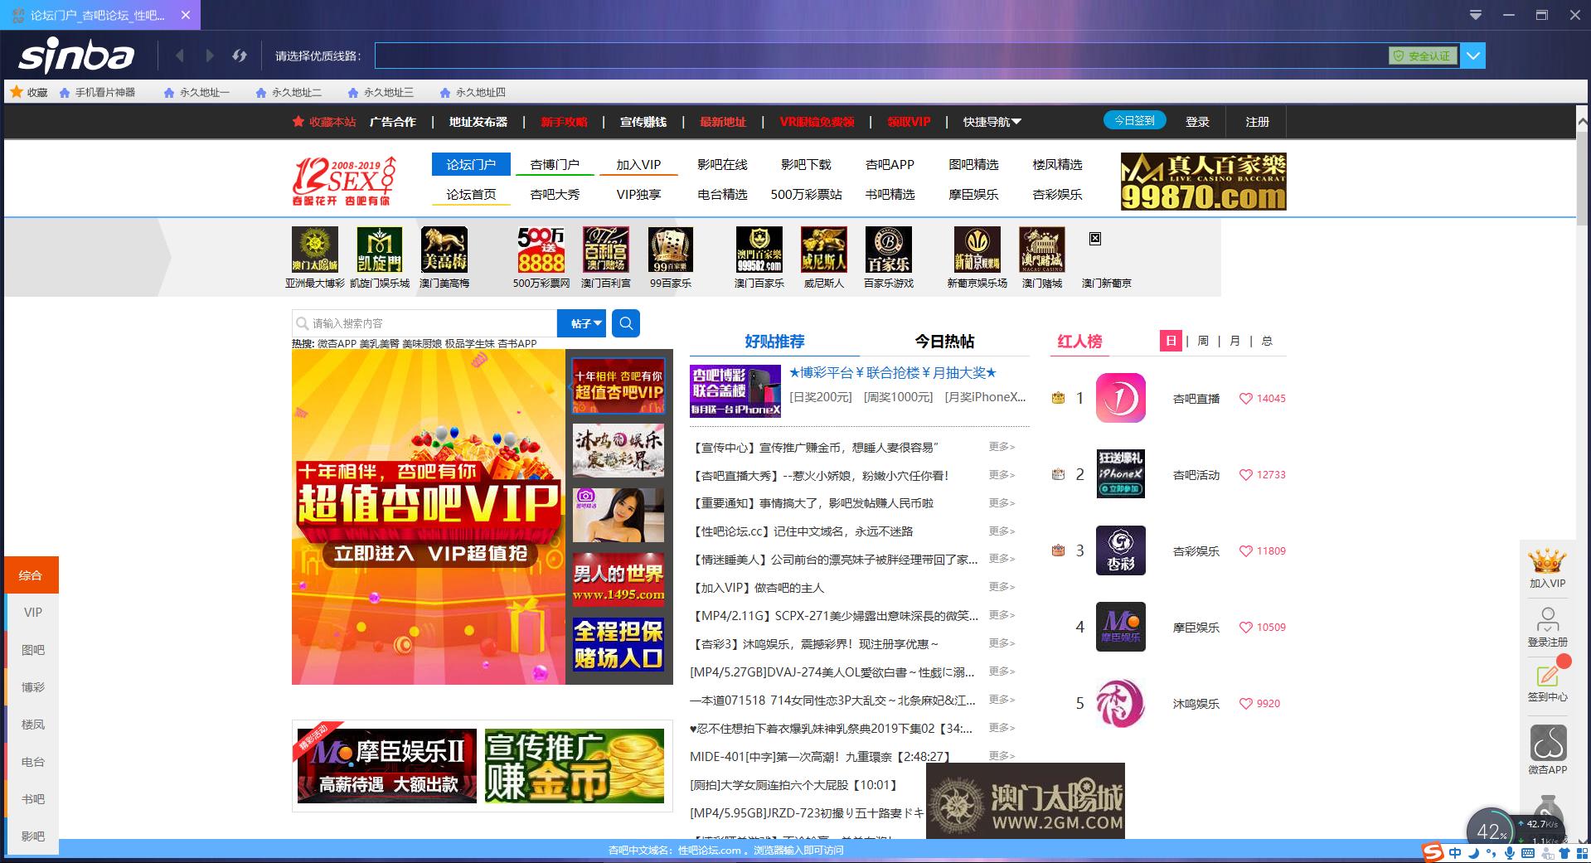This screenshot has width=1591, height=863.
Task: Click the 澳门美高梅 lion icon
Action: (x=444, y=250)
